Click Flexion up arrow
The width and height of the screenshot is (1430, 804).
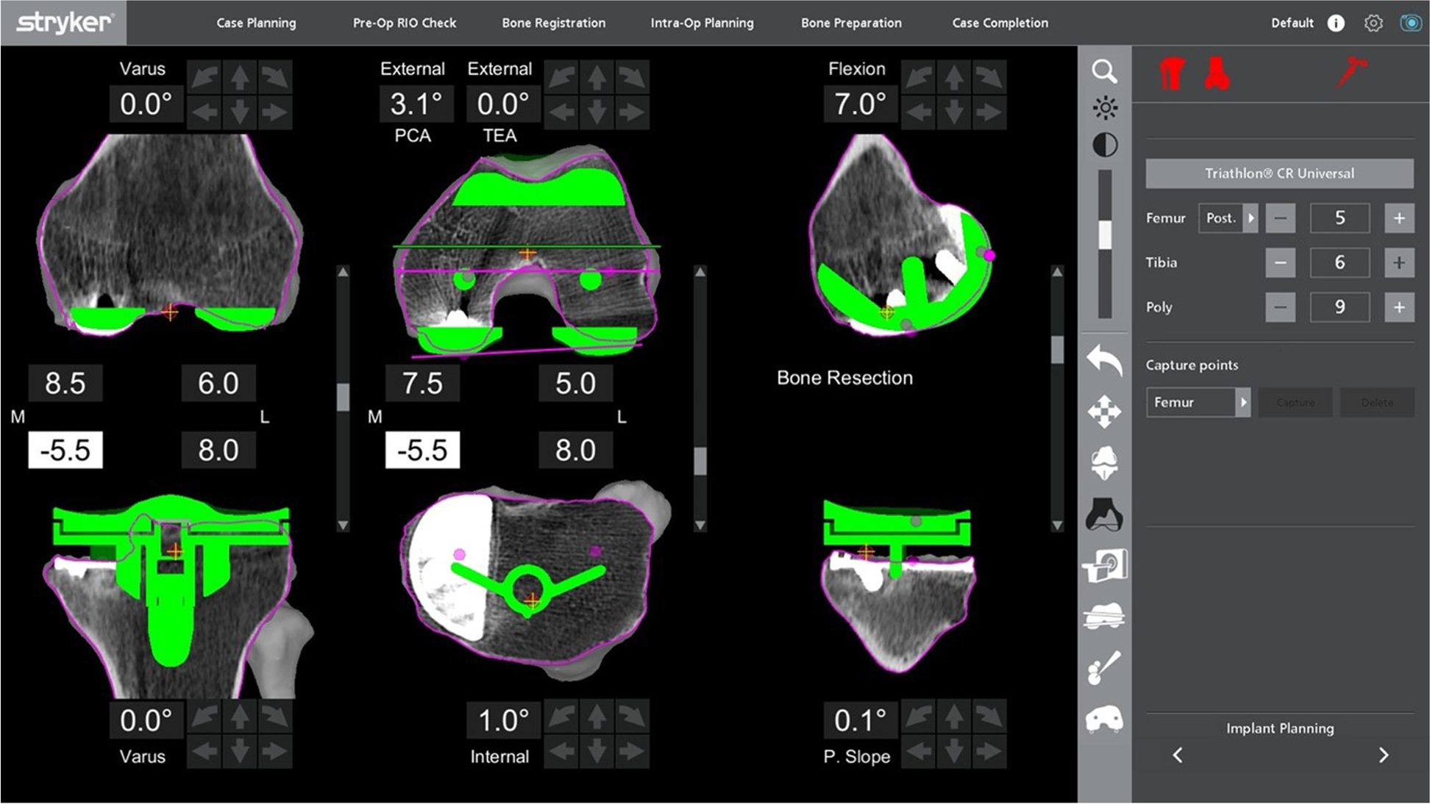coord(954,77)
